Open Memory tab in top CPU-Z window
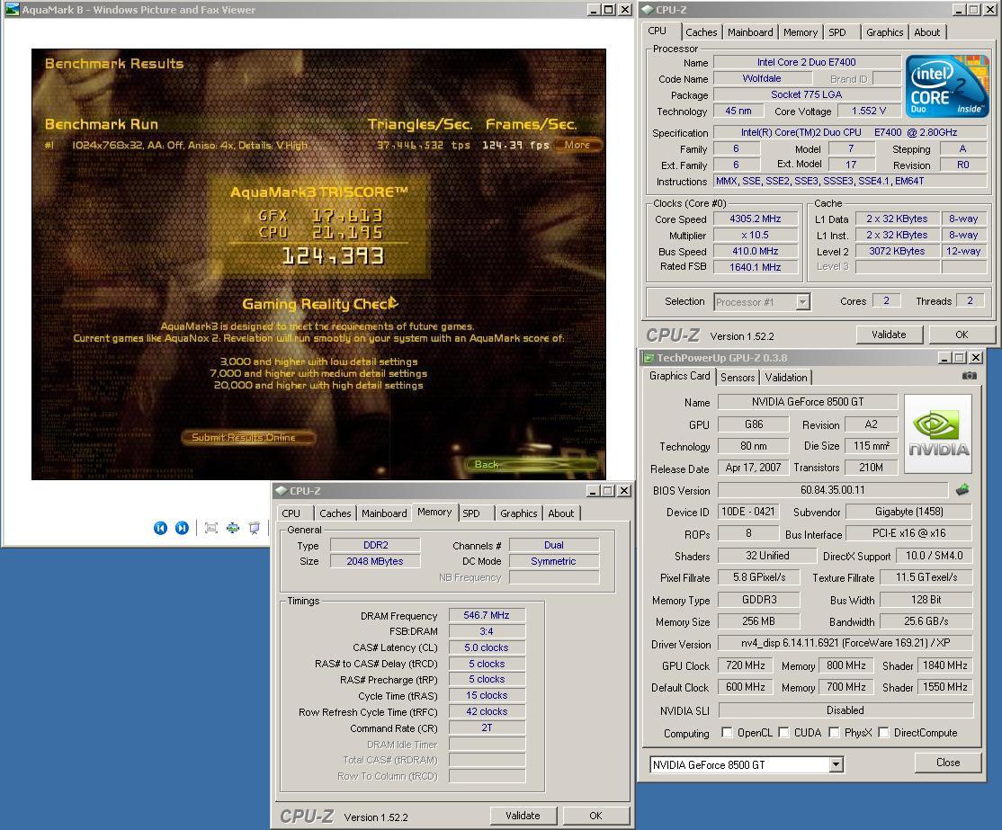 [800, 32]
